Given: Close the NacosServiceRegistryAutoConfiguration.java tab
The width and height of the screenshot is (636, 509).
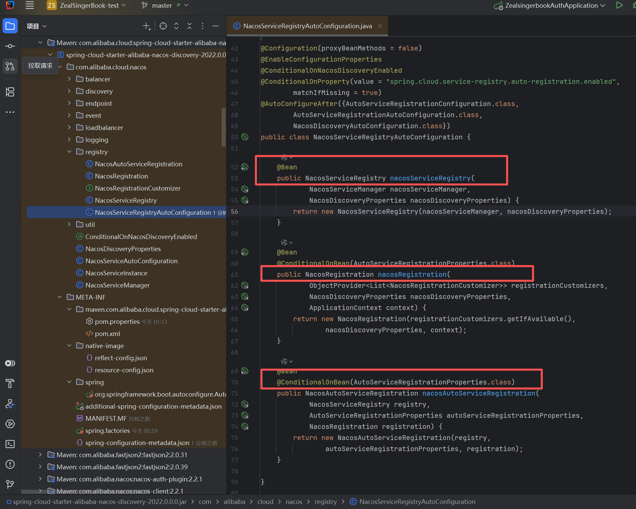Looking at the screenshot, I should click(x=380, y=26).
